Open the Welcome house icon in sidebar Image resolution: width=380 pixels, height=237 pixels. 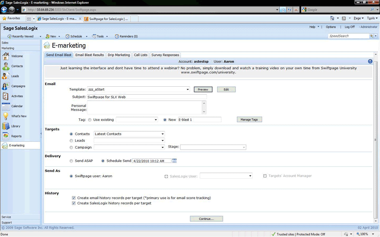(6, 56)
